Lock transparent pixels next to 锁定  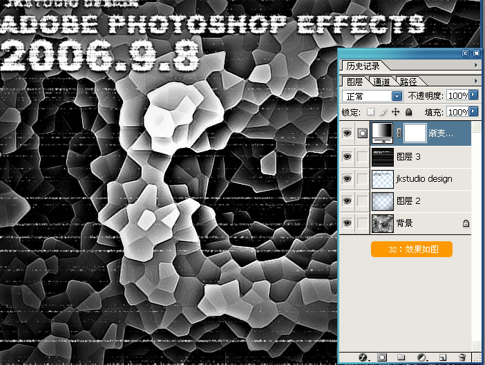(x=370, y=112)
